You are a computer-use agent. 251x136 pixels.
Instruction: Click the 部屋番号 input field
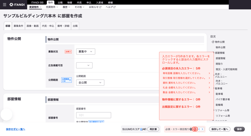coord(94,115)
